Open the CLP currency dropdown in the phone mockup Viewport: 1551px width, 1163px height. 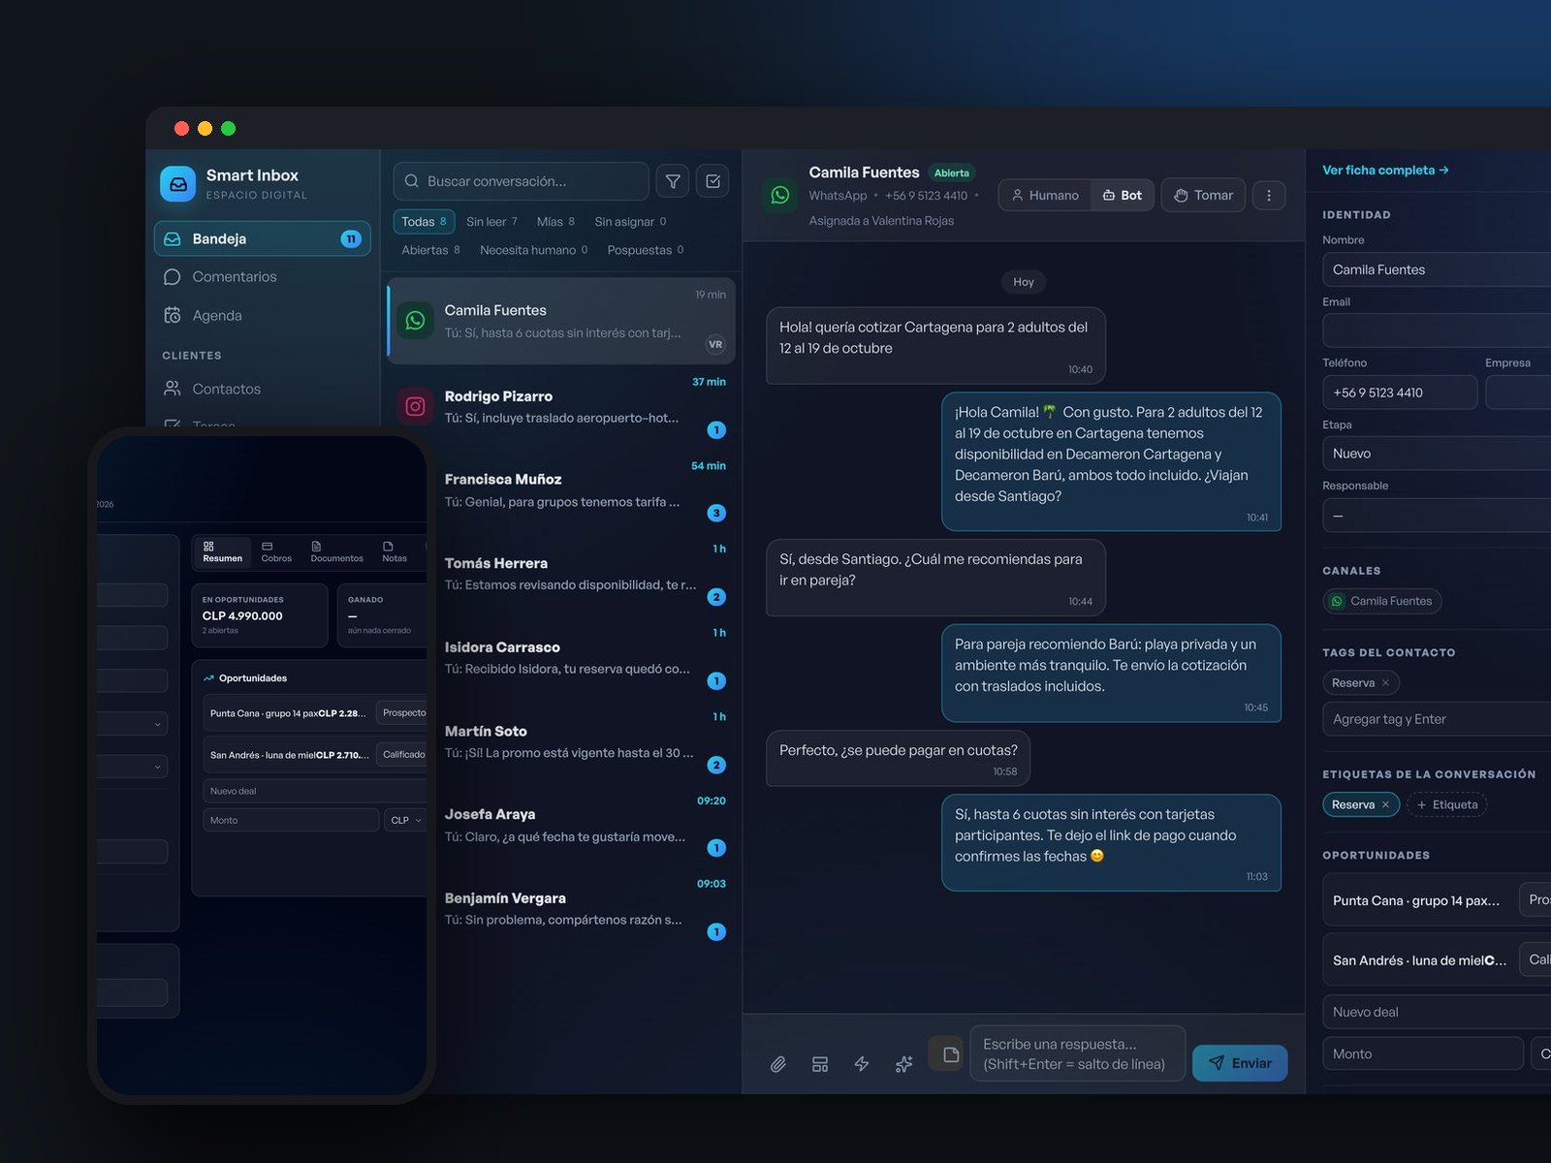(x=405, y=820)
